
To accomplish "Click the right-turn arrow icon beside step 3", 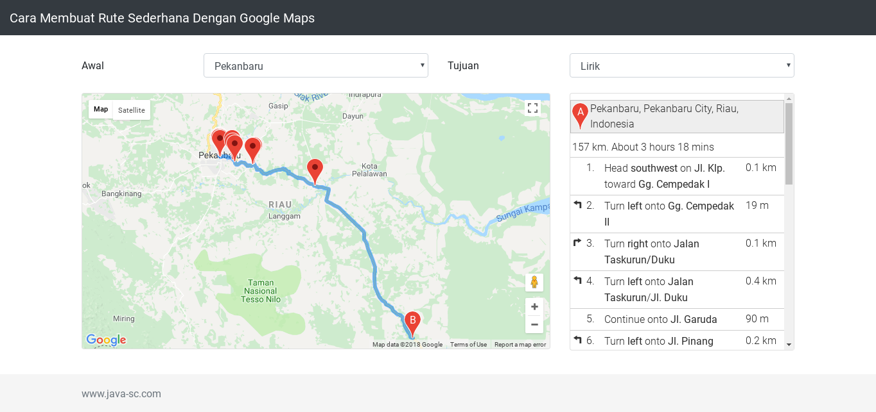I will coord(576,242).
